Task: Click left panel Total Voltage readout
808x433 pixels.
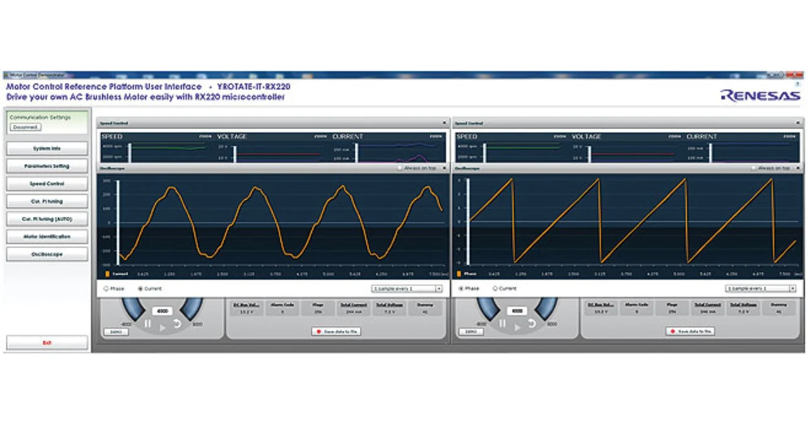Action: click(x=390, y=308)
